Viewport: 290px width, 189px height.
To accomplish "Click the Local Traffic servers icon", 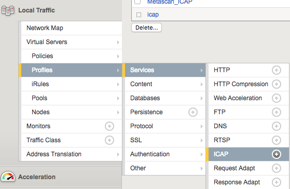I will (8, 10).
